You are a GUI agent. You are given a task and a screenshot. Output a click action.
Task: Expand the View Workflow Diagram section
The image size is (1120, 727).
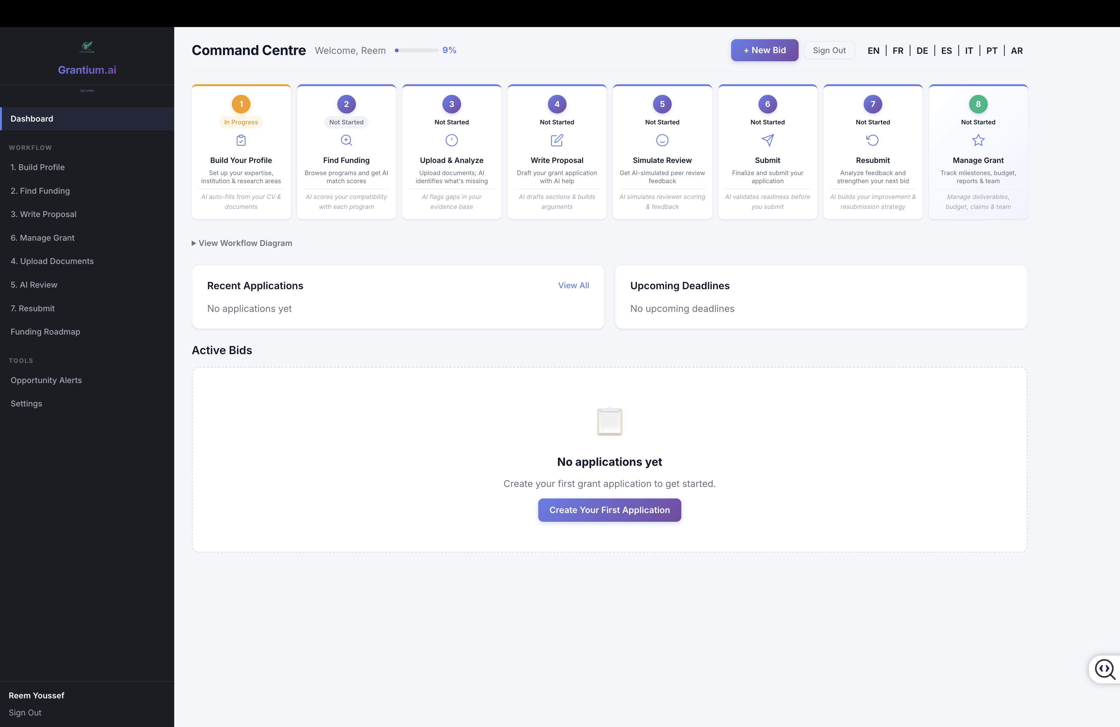pyautogui.click(x=242, y=243)
